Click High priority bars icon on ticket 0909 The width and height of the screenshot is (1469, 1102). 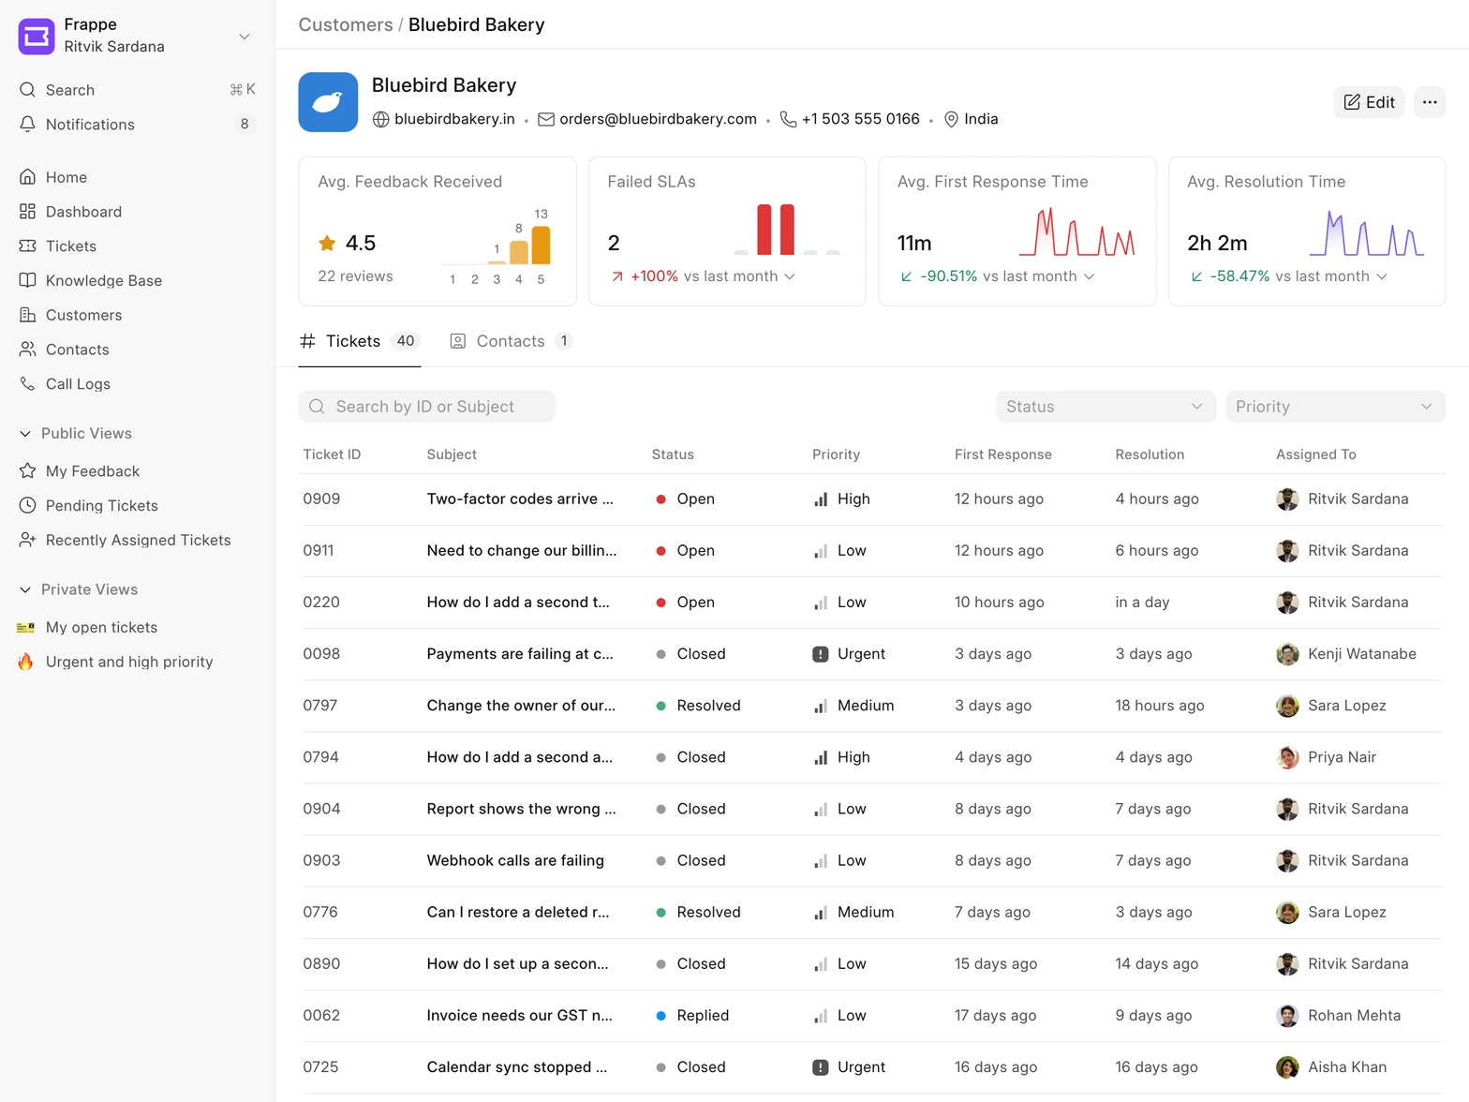(821, 499)
